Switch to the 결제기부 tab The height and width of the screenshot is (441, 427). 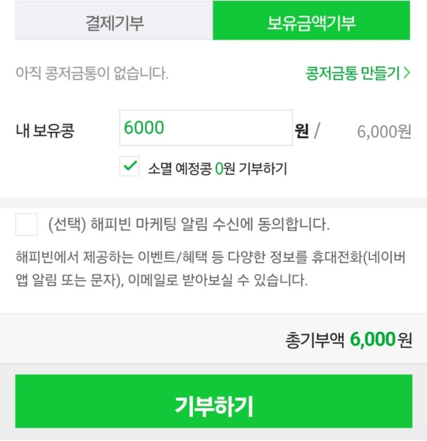click(114, 23)
